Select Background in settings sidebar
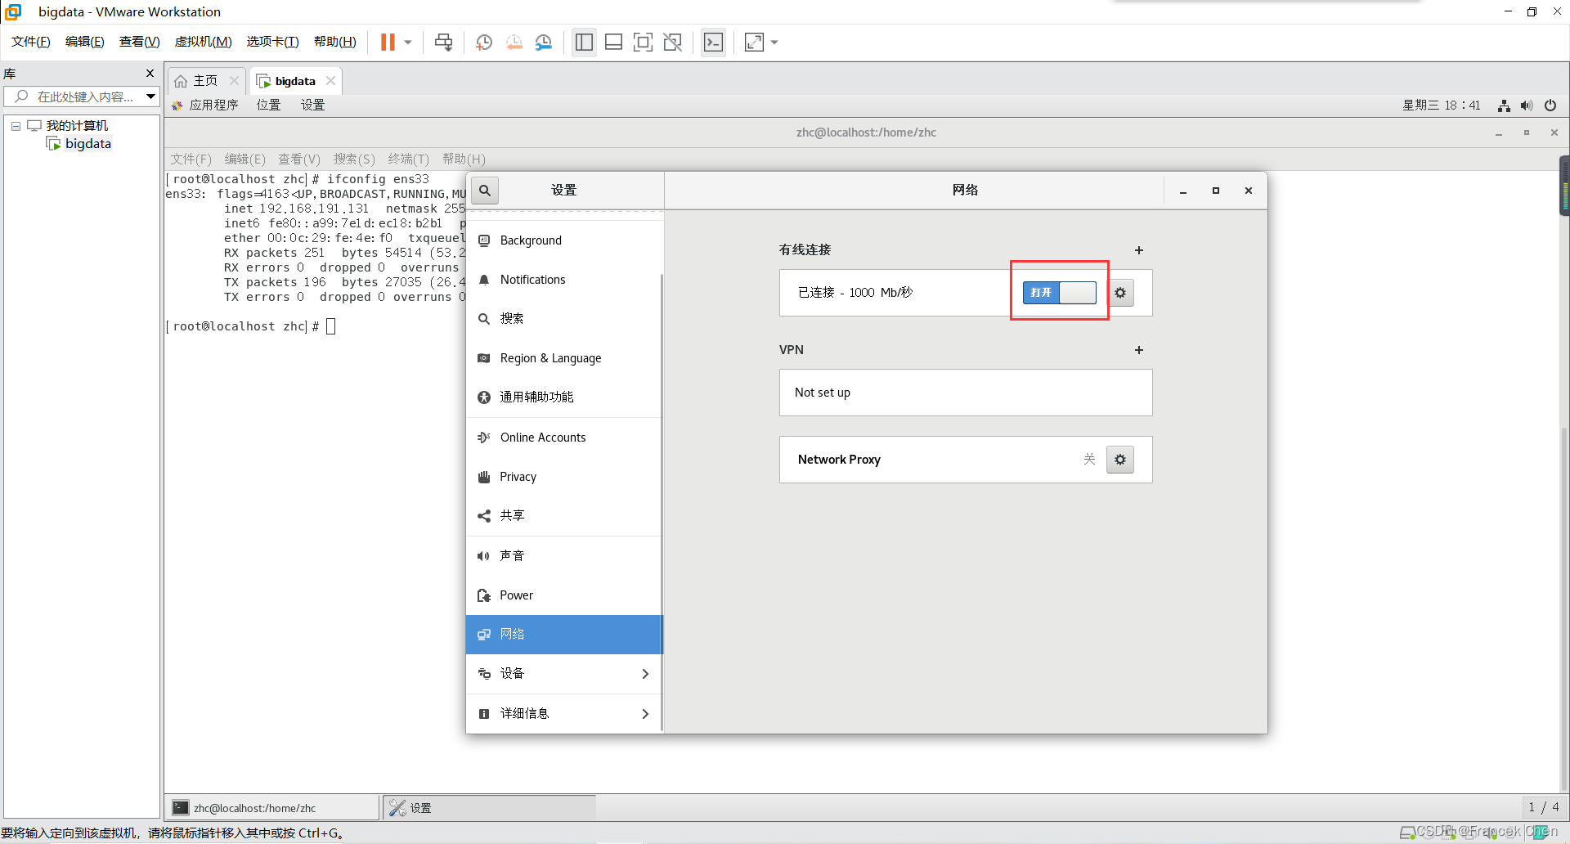 (564, 240)
